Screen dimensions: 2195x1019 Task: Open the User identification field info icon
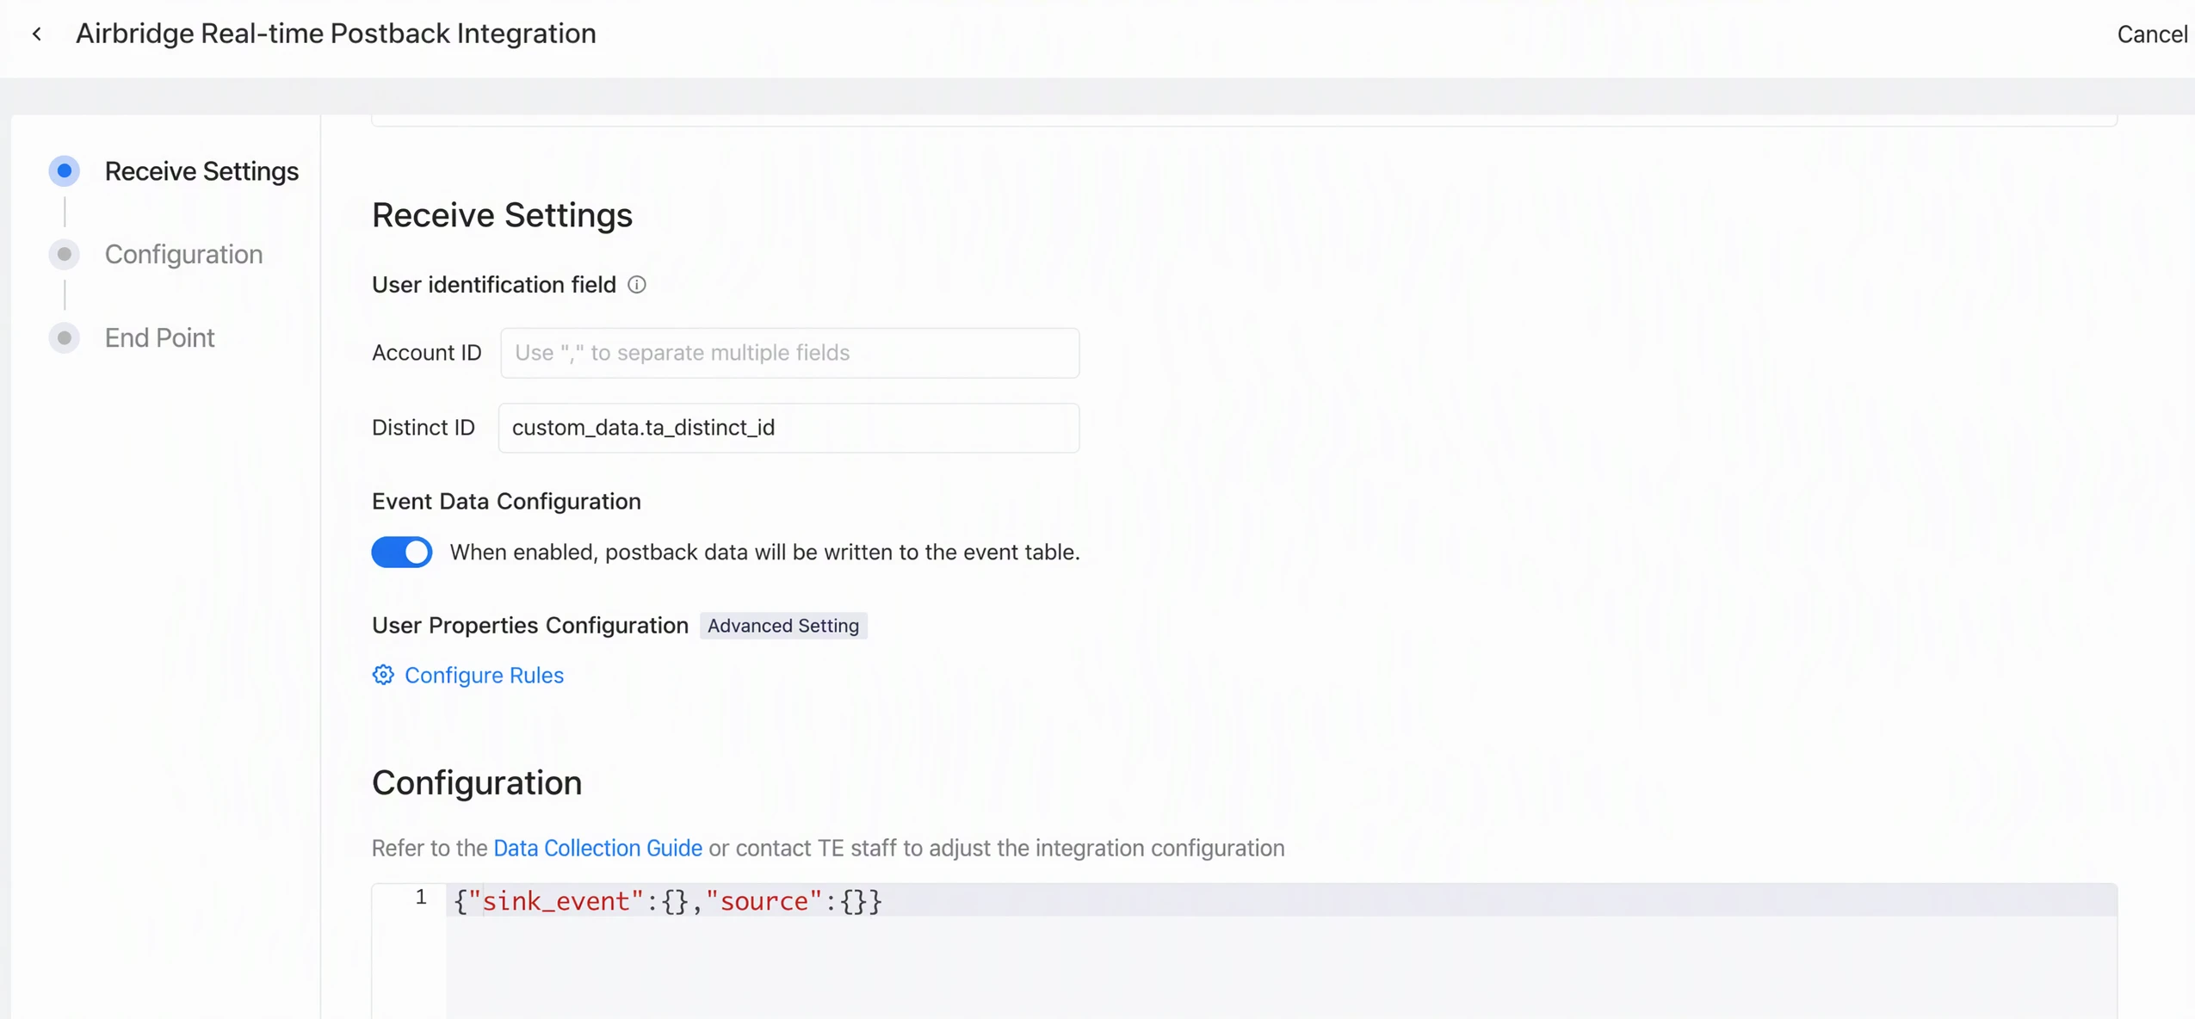click(x=637, y=285)
